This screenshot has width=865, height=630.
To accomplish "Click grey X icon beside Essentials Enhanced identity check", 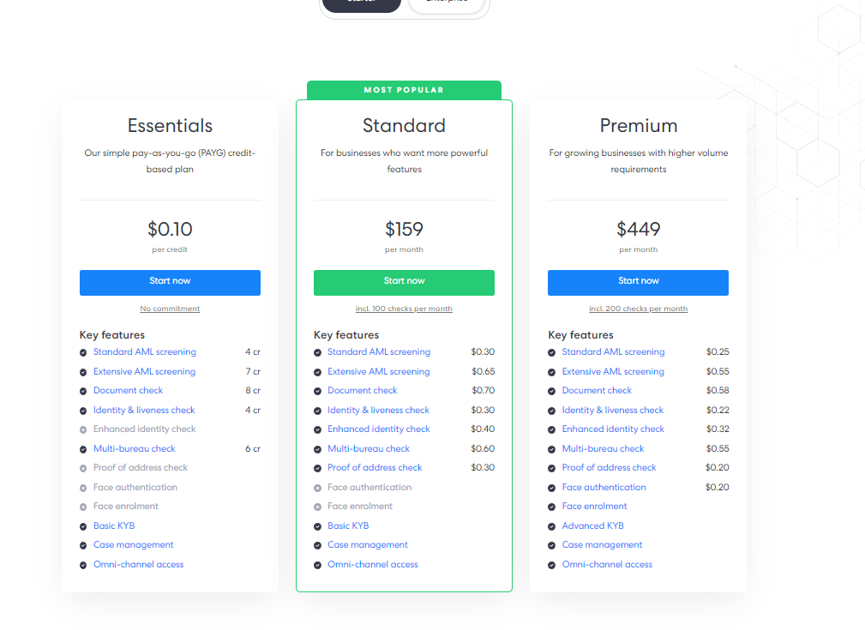I will click(83, 429).
